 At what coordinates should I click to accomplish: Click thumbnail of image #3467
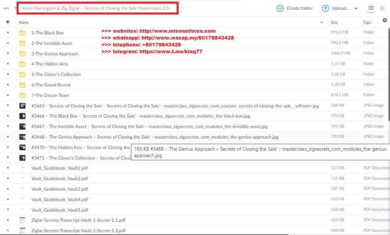22,126
